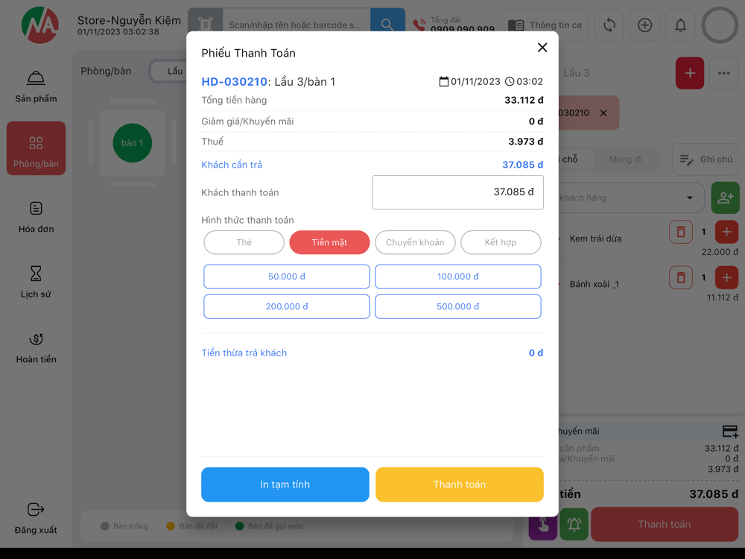The height and width of the screenshot is (559, 745).
Task: Click the hotline phone icon
Action: (x=419, y=25)
